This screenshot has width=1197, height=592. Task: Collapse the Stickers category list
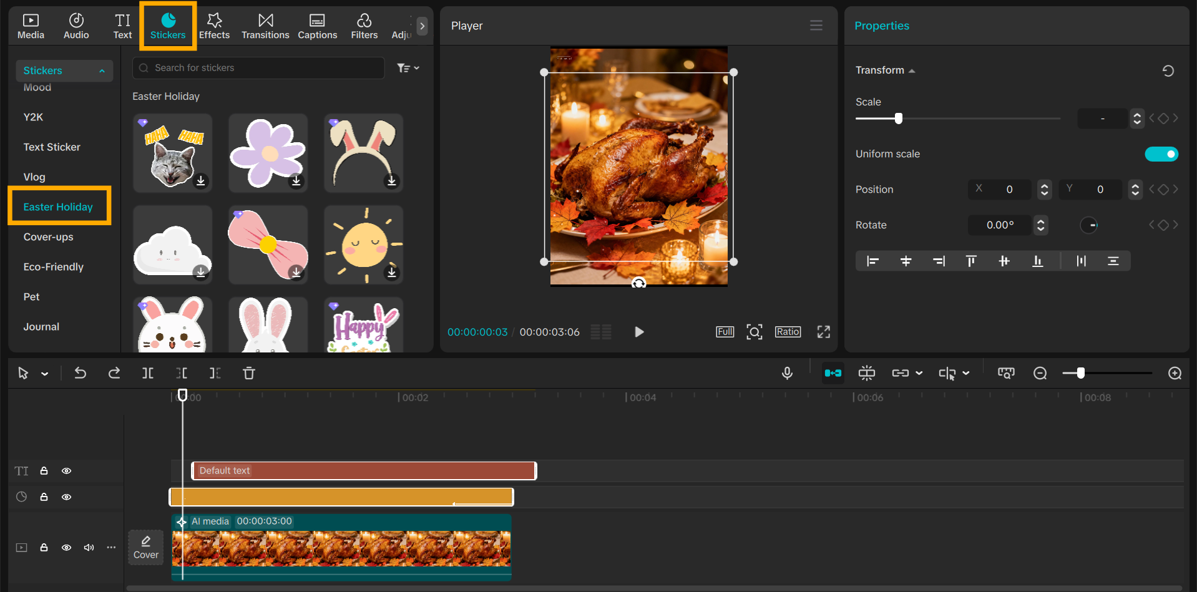102,70
